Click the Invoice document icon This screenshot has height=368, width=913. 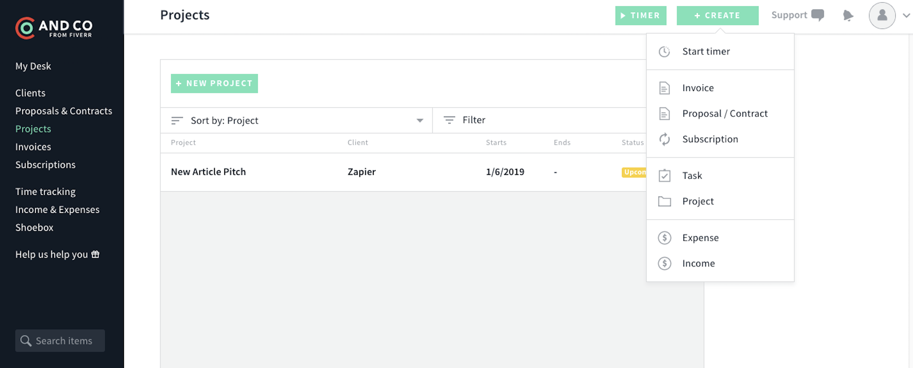pyautogui.click(x=664, y=88)
